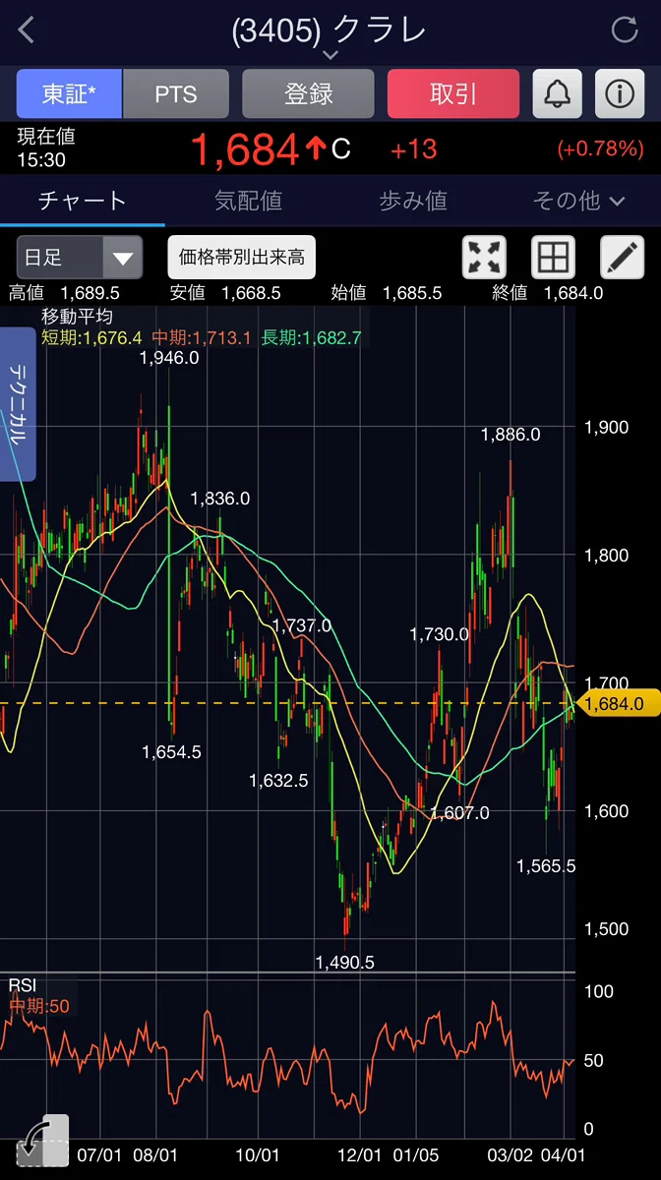
Task: Open the pencil drawing tool
Action: (x=622, y=258)
